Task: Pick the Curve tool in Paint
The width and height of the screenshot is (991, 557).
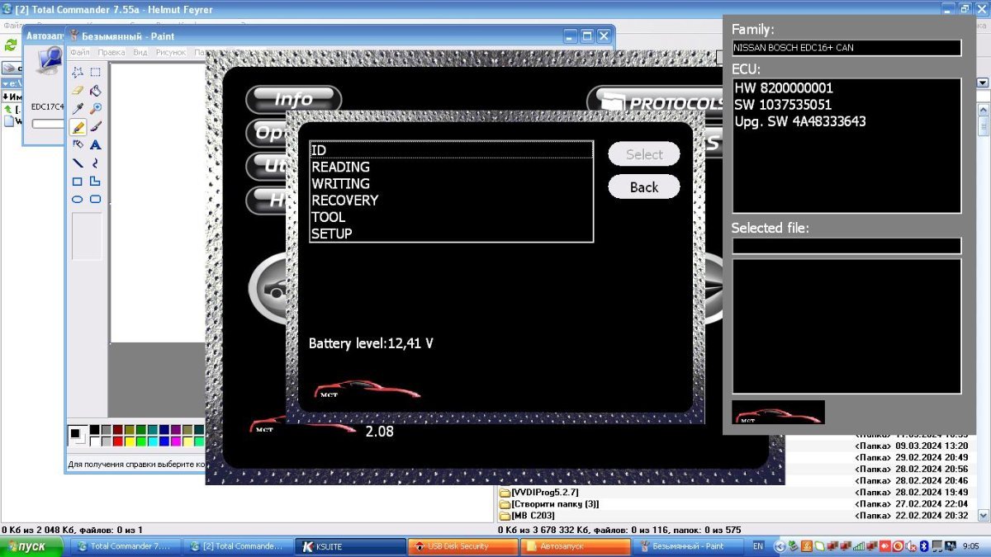Action: click(x=96, y=163)
